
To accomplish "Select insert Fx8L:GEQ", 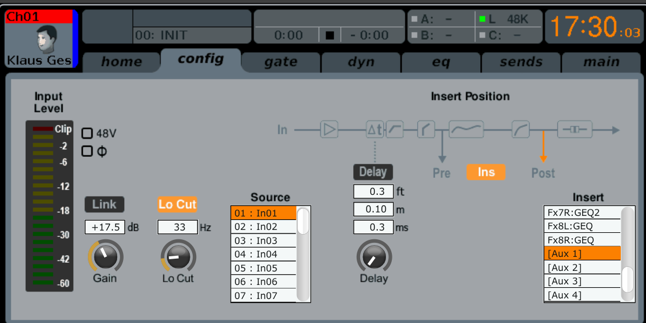I will [x=582, y=226].
